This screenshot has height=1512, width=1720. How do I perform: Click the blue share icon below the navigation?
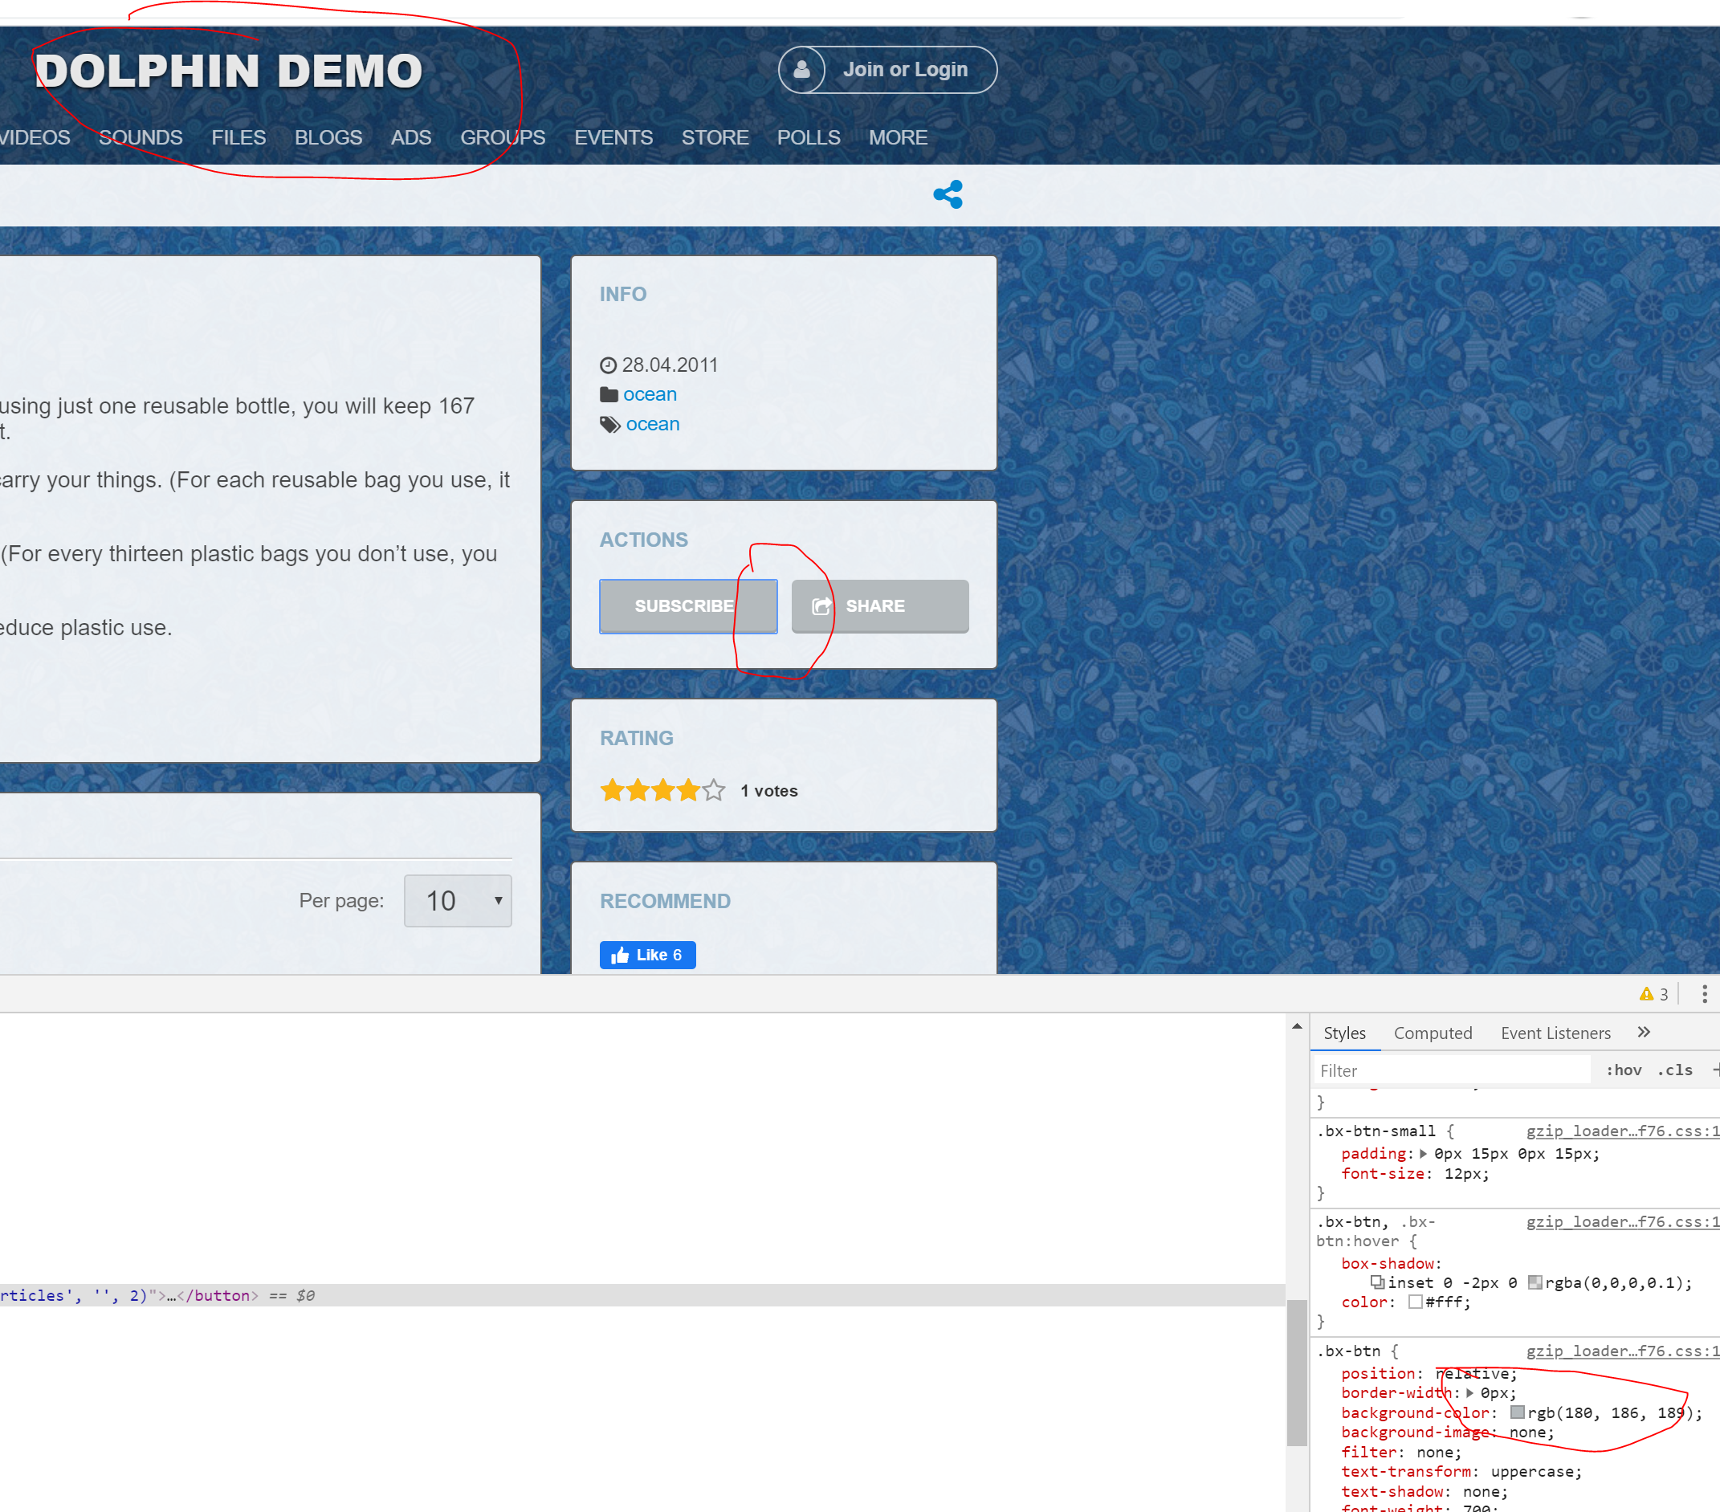click(x=948, y=194)
